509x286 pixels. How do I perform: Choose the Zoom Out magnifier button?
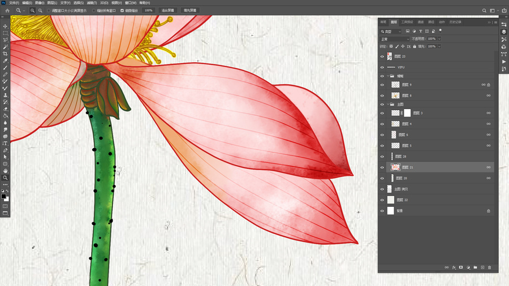40,10
